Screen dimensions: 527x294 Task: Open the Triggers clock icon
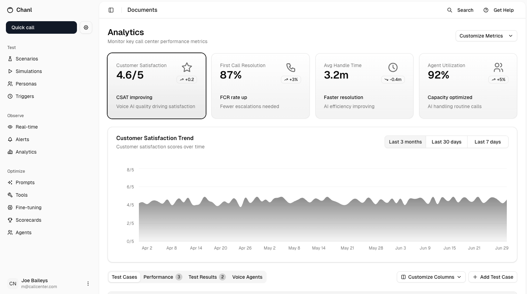coord(10,96)
